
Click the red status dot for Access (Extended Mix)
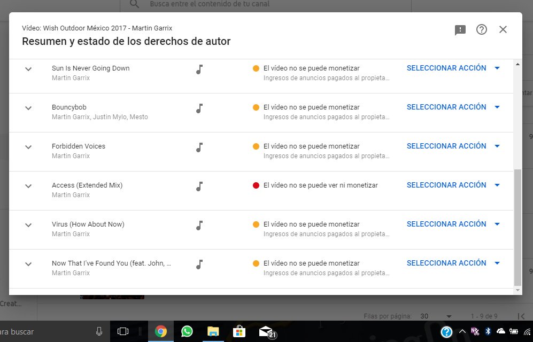click(x=256, y=185)
